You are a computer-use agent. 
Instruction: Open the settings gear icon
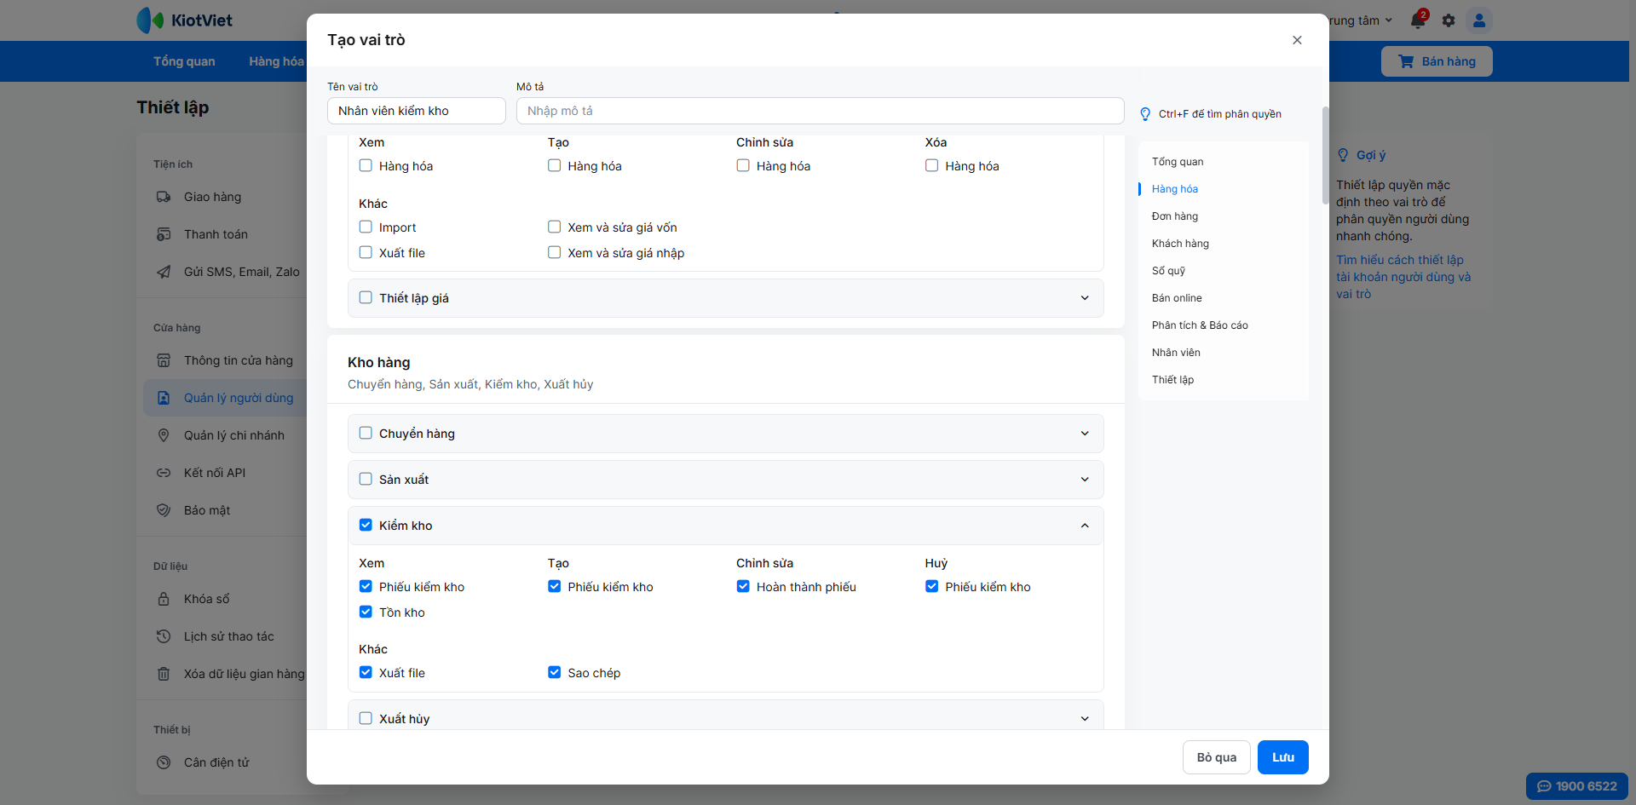click(1449, 20)
